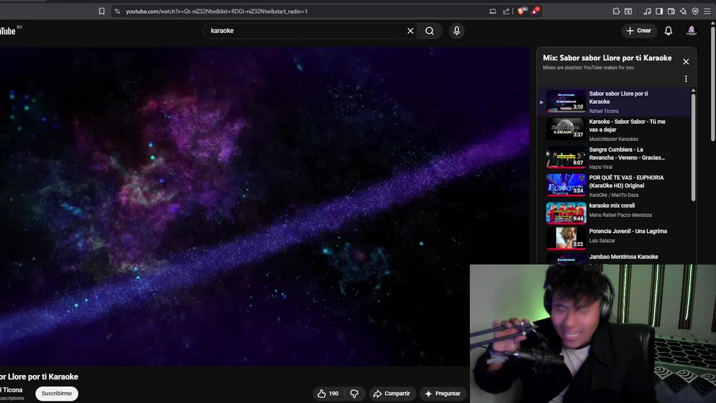This screenshot has width=716, height=403.
Task: Click title 'karaoke mix corali'
Action: (612, 205)
